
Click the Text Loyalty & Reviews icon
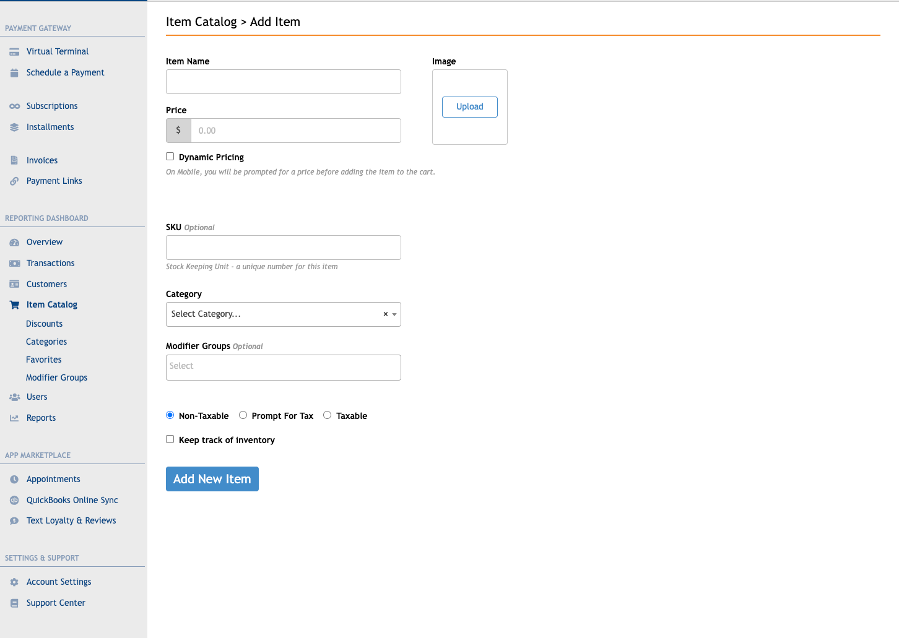[x=14, y=521]
